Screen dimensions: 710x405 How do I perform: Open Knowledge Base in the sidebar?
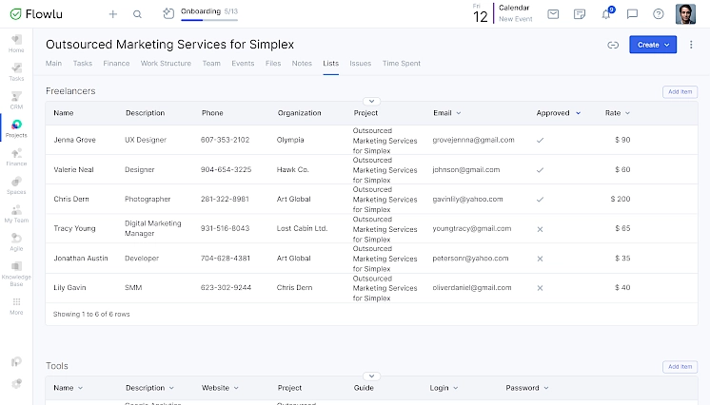click(16, 274)
